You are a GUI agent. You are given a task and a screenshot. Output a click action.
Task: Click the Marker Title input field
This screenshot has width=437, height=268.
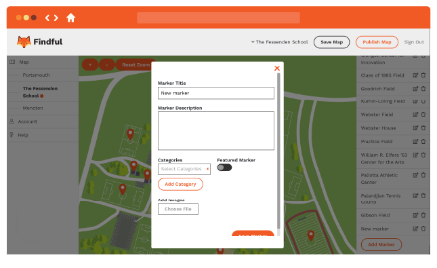216,93
